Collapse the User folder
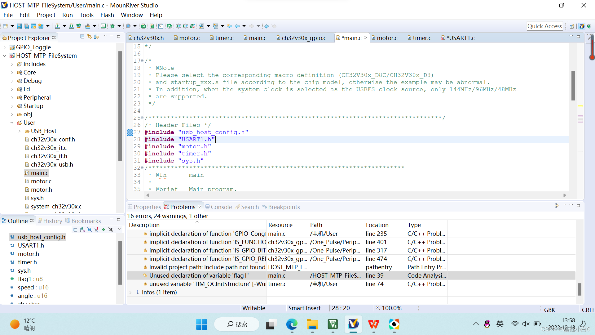Screen dimensions: 595x335 tap(12, 123)
